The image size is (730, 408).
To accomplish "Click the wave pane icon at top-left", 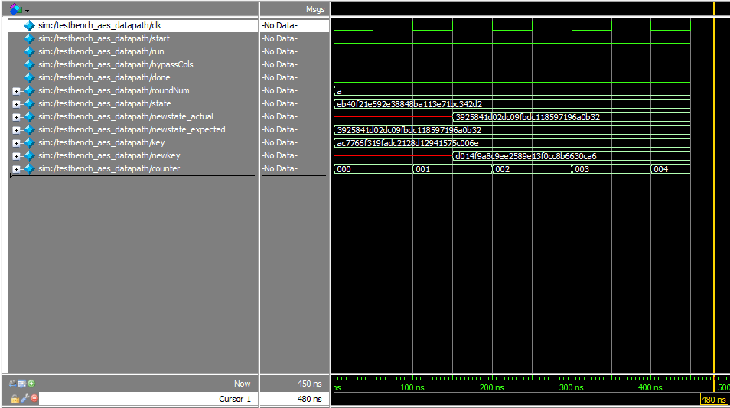I will [15, 9].
